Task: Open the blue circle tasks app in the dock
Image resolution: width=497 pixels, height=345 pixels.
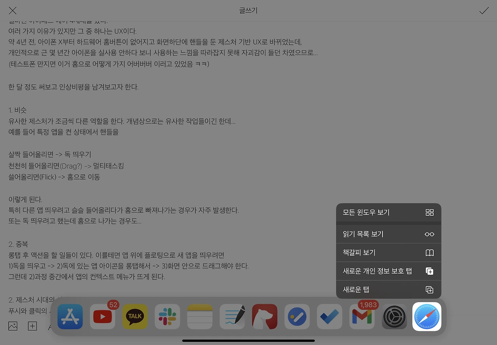Action: click(297, 317)
